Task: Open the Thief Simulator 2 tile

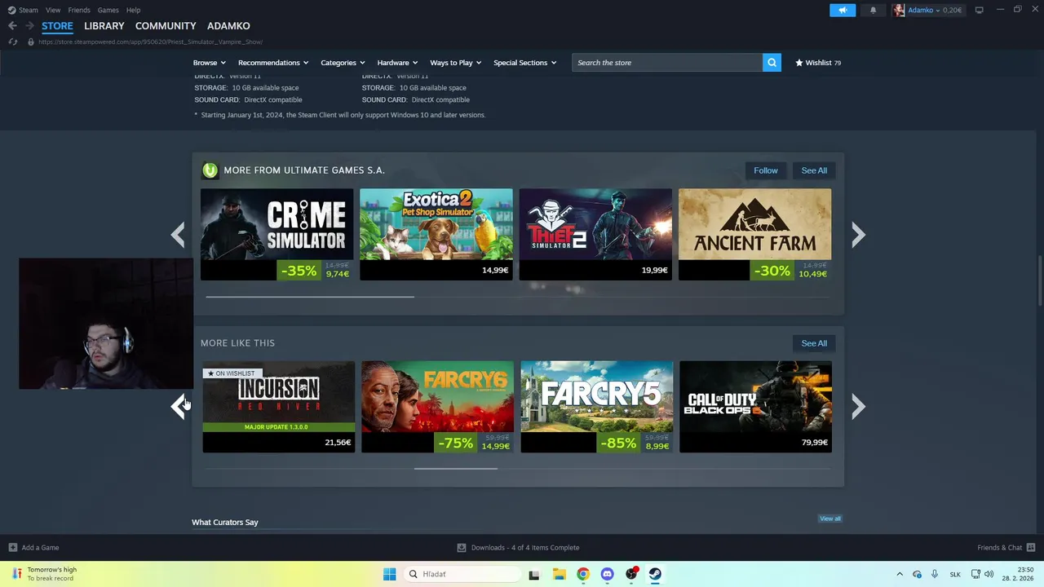Action: pyautogui.click(x=595, y=235)
